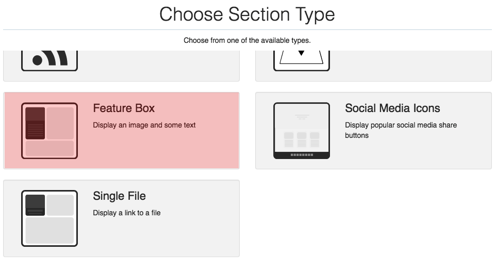Click the downward triangle icon in the top-right card
This screenshot has height=269, width=496.
click(x=302, y=53)
